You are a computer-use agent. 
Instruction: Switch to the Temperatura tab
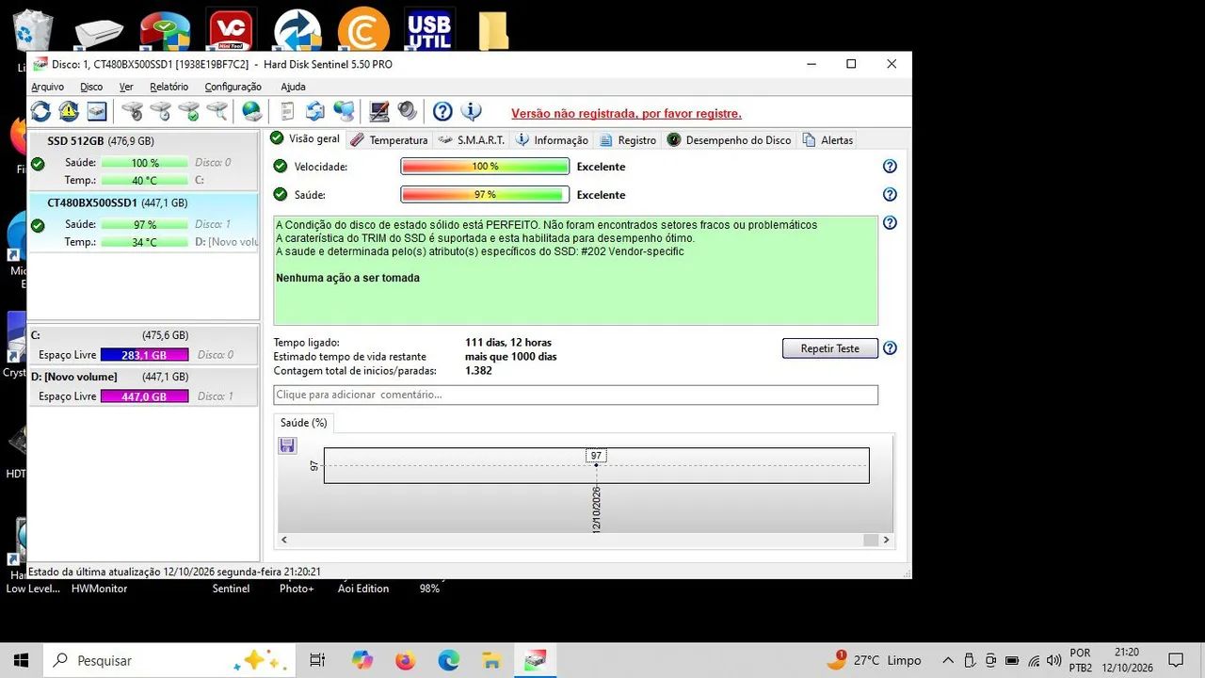(389, 140)
